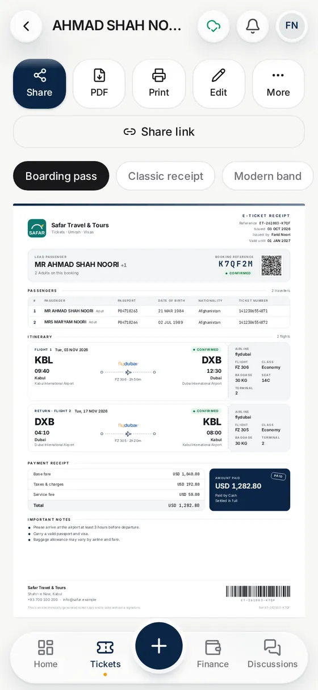
Task: Tap the ticket preview QR code
Action: pos(271,265)
